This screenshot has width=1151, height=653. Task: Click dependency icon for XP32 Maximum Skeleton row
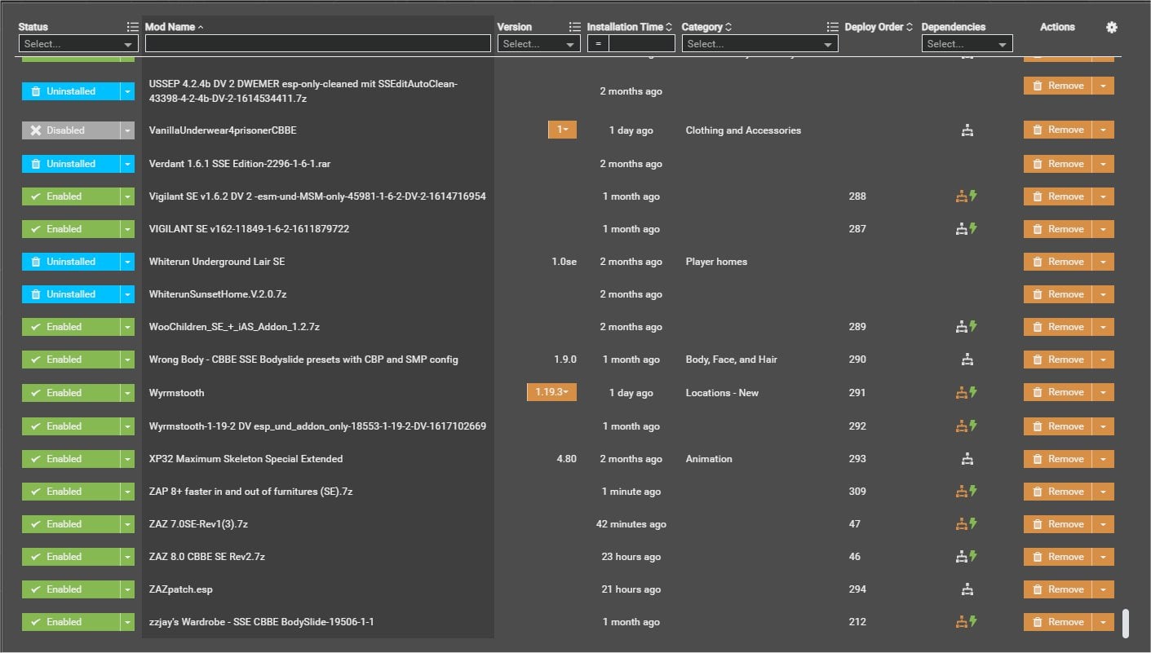point(967,459)
